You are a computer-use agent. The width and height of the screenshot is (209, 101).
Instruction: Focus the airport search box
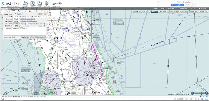pos(4,9)
